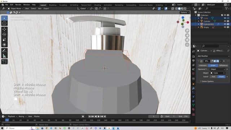Switch perspective/orthographic grid icon
This screenshot has height=130, width=231.
tap(187, 45)
